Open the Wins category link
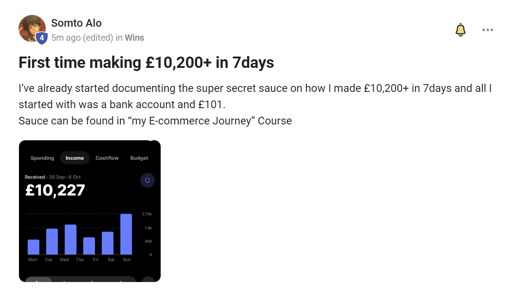The width and height of the screenshot is (519, 291). 134,38
